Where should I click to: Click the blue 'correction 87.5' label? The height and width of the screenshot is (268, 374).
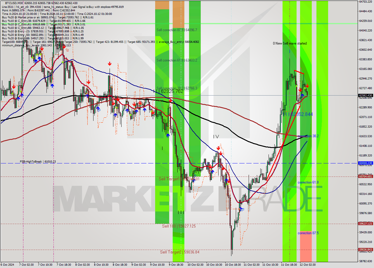tap(308, 233)
